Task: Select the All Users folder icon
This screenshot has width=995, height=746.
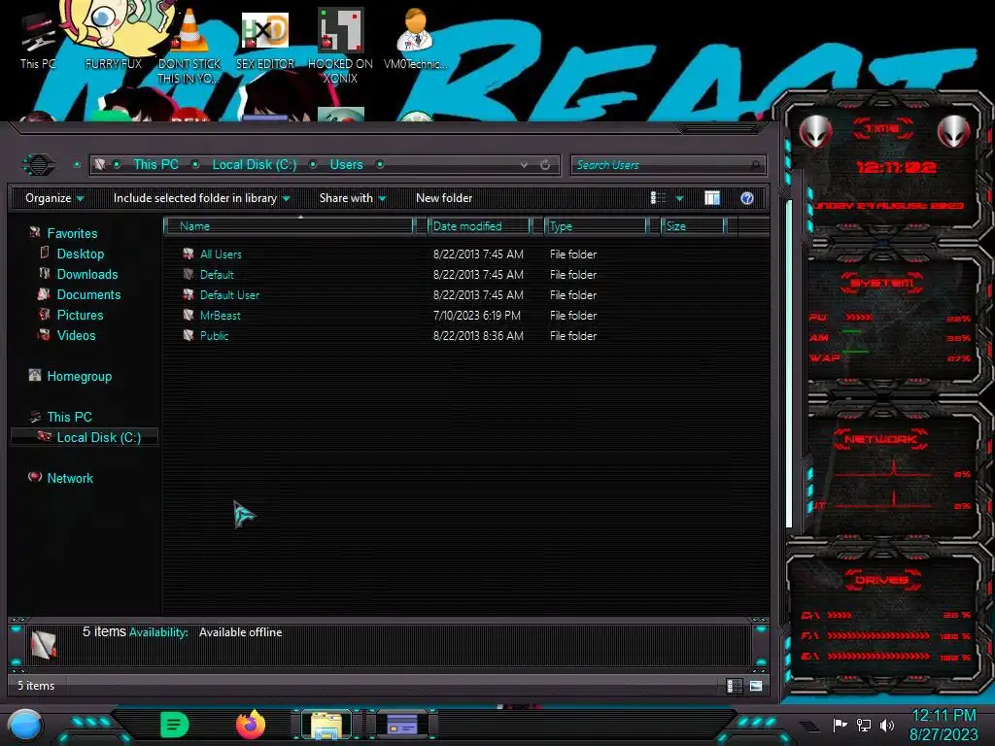Action: click(189, 254)
